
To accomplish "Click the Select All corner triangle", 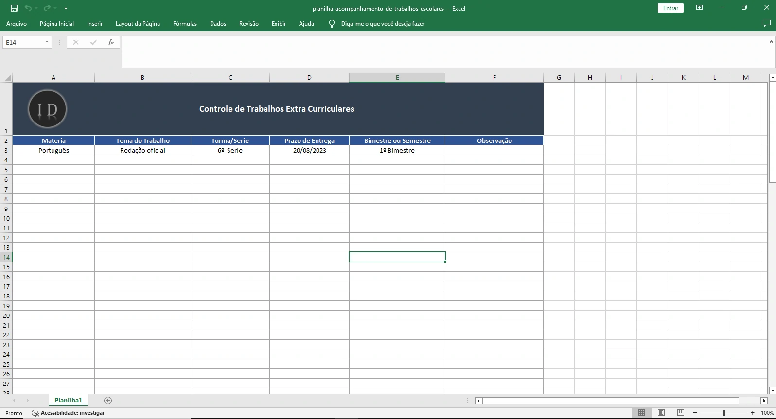I will (x=7, y=78).
